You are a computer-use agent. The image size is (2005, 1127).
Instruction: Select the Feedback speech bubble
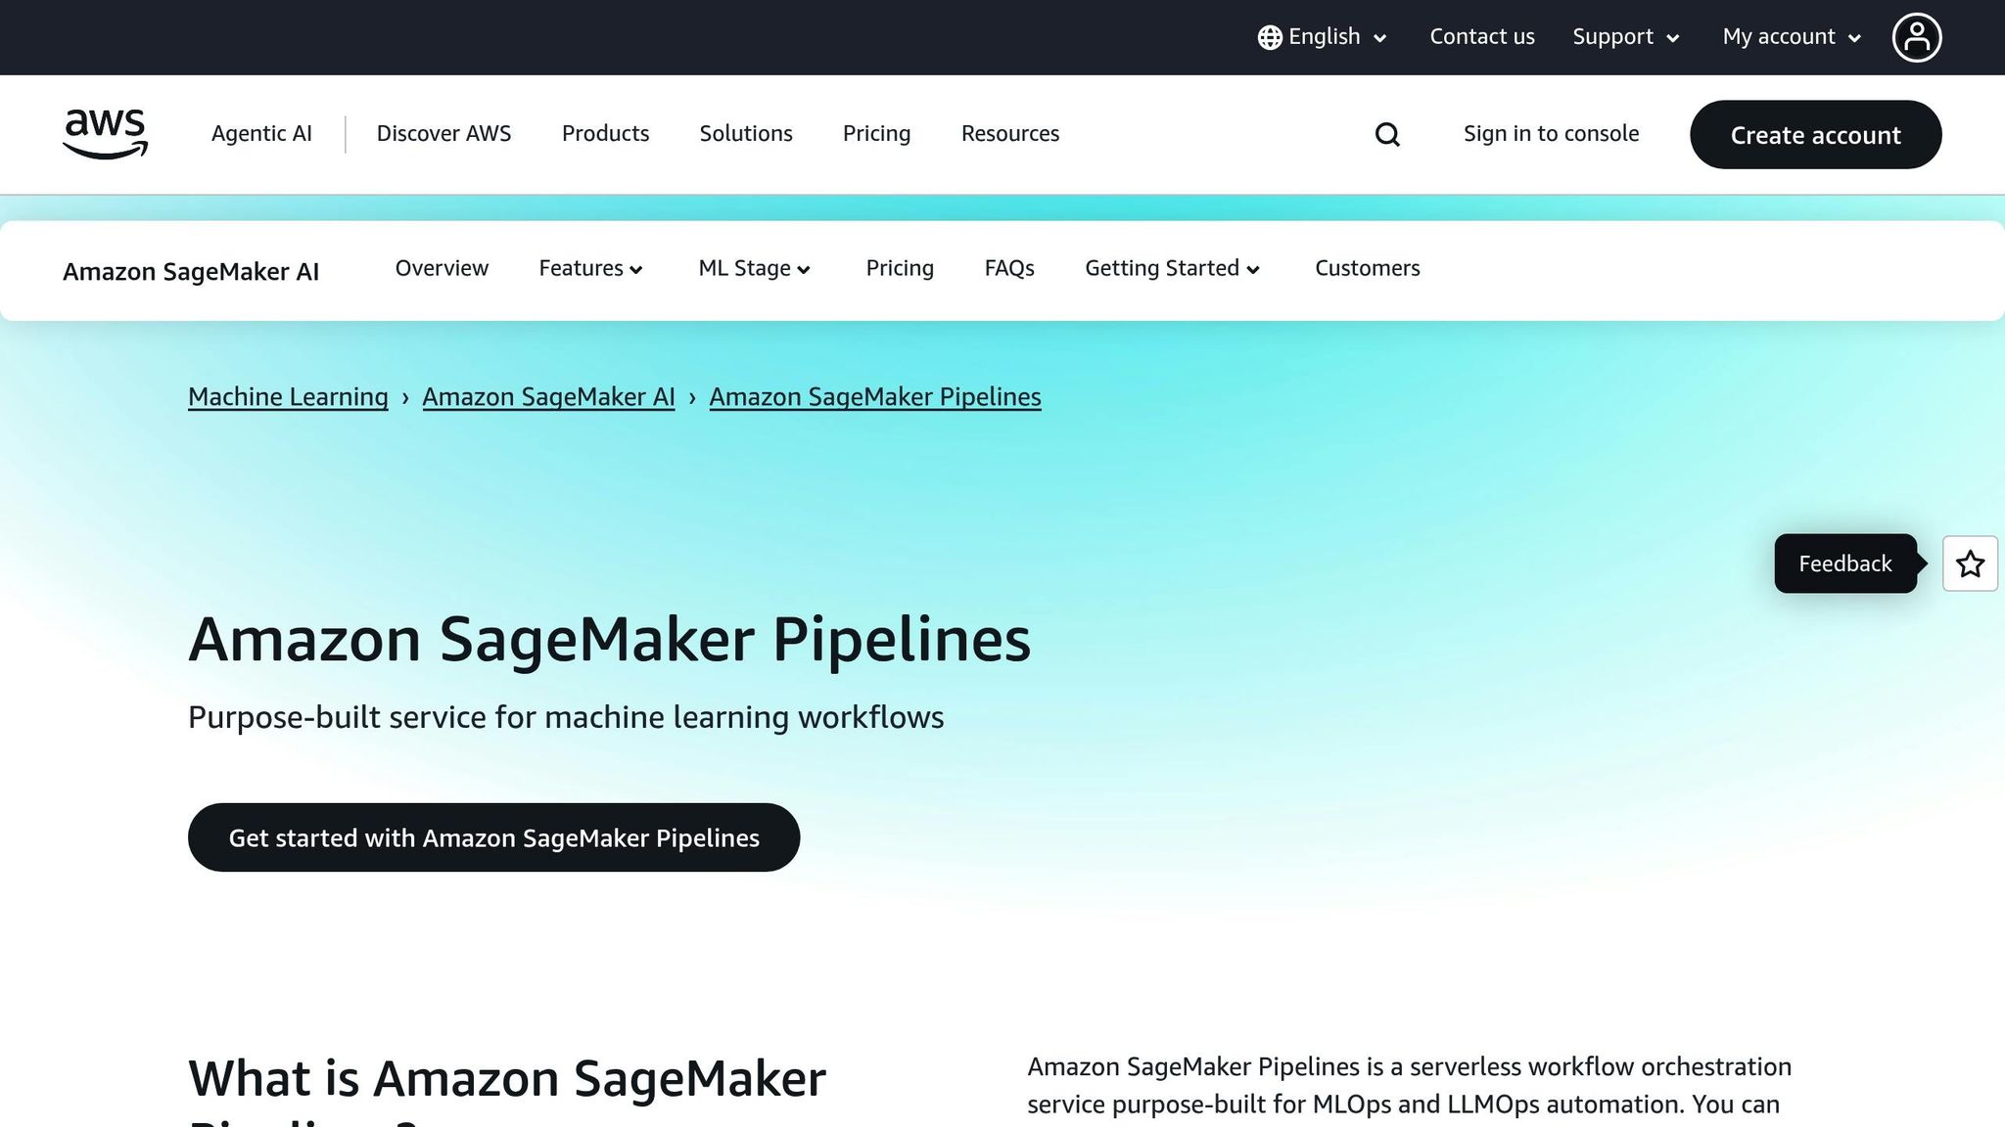(1844, 563)
